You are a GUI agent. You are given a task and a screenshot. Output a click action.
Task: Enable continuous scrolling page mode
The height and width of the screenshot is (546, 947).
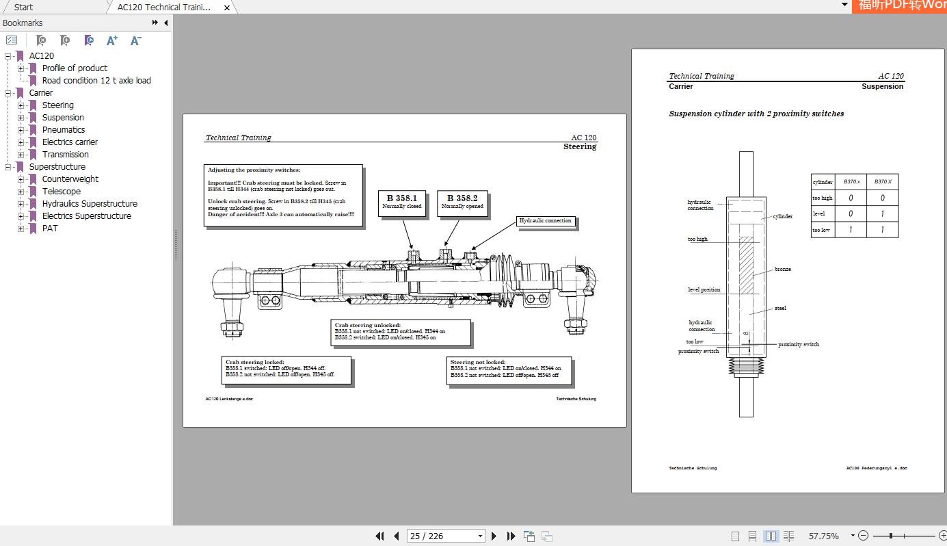753,536
